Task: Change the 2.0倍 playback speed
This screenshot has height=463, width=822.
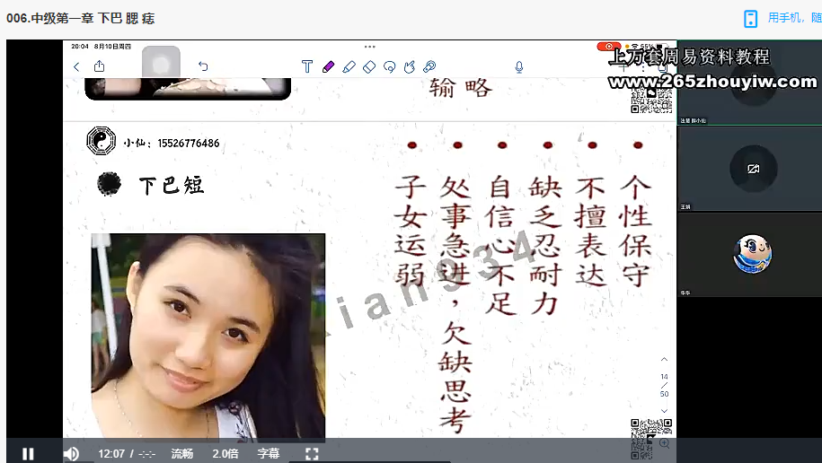Action: pyautogui.click(x=225, y=453)
